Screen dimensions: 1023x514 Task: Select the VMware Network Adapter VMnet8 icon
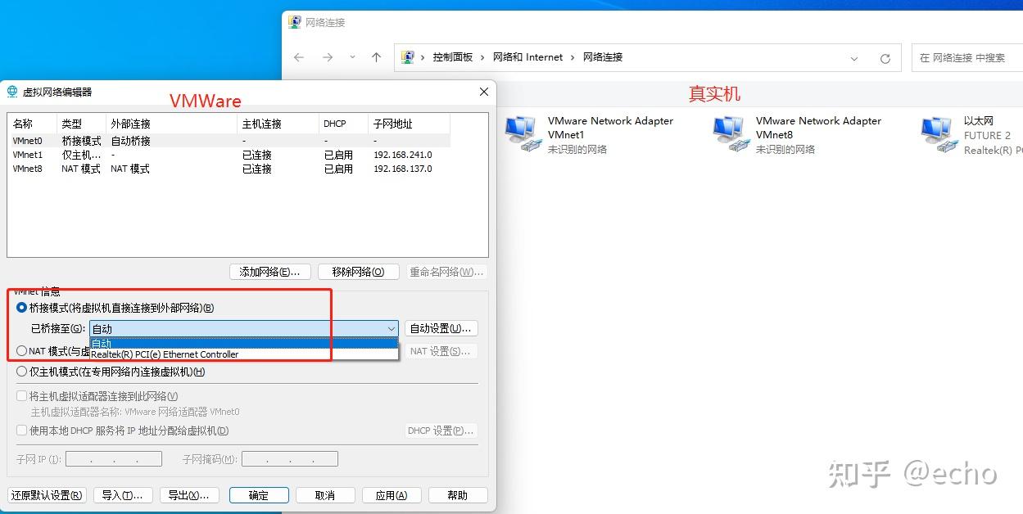point(729,131)
